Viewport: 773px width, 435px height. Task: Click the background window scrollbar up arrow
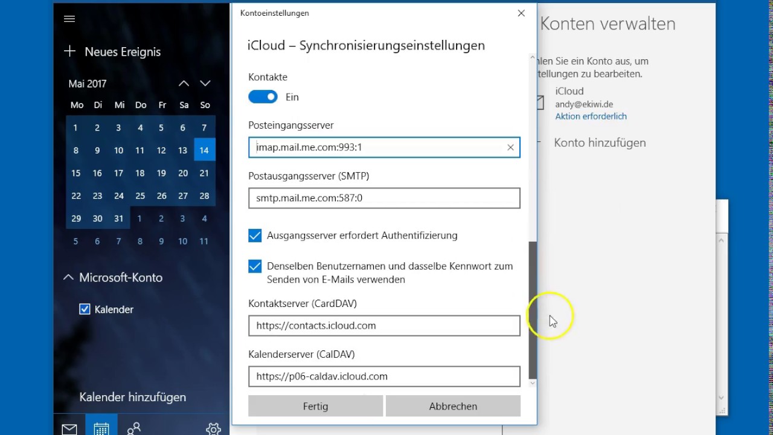click(x=721, y=240)
